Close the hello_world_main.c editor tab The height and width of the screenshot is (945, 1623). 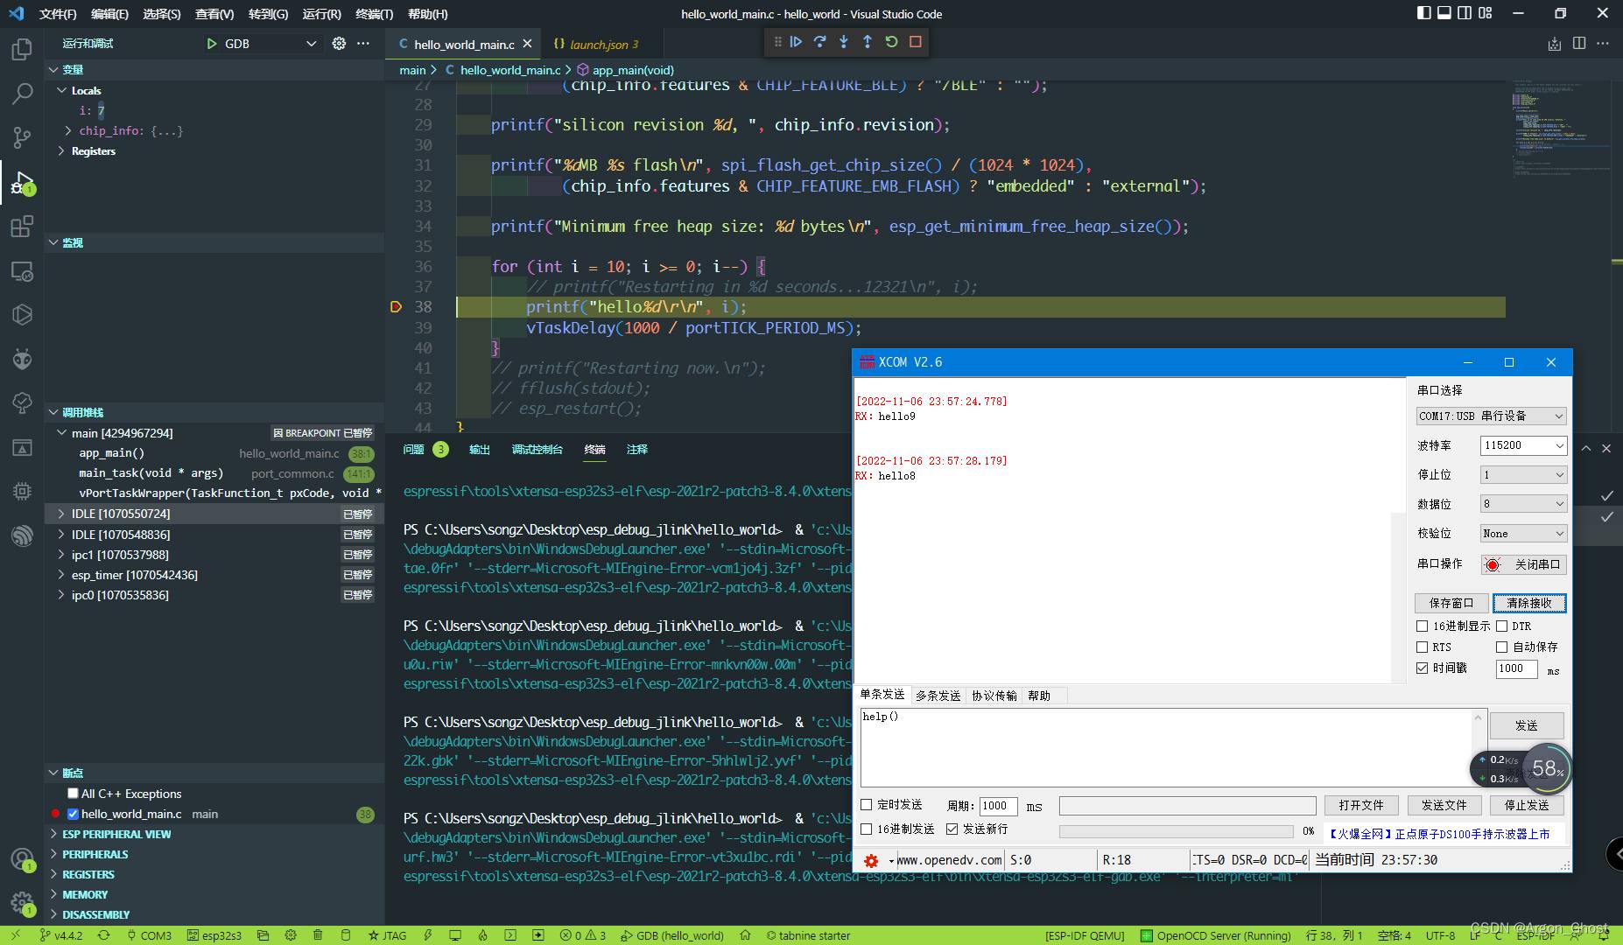point(527,44)
